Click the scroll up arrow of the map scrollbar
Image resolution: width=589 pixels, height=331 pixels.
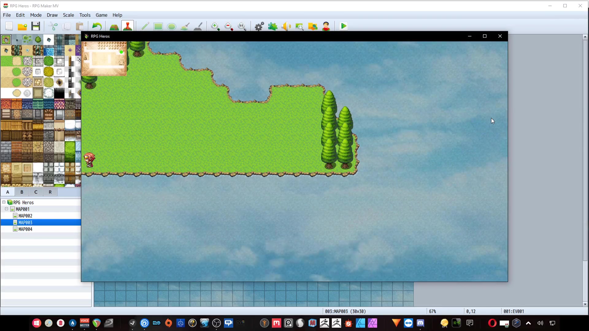point(585,37)
